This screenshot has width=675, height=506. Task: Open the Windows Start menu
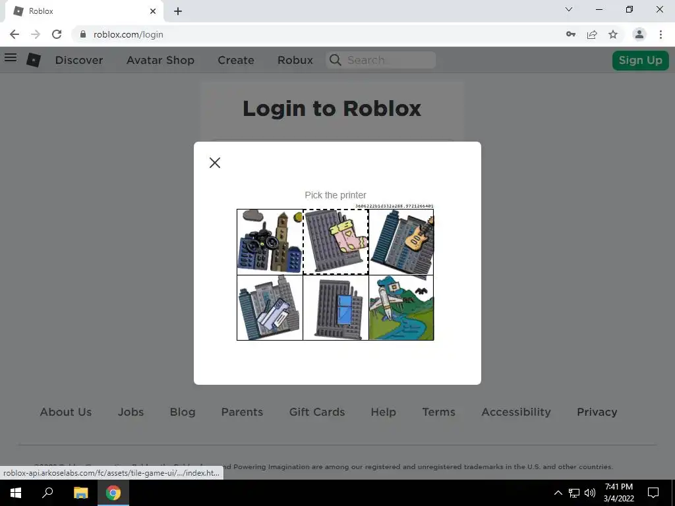(16, 493)
